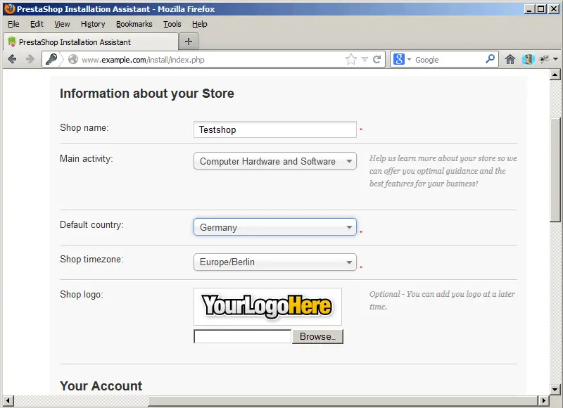This screenshot has height=408, width=563.
Task: Click the 'Shop timezone:' label
Action: (x=91, y=259)
